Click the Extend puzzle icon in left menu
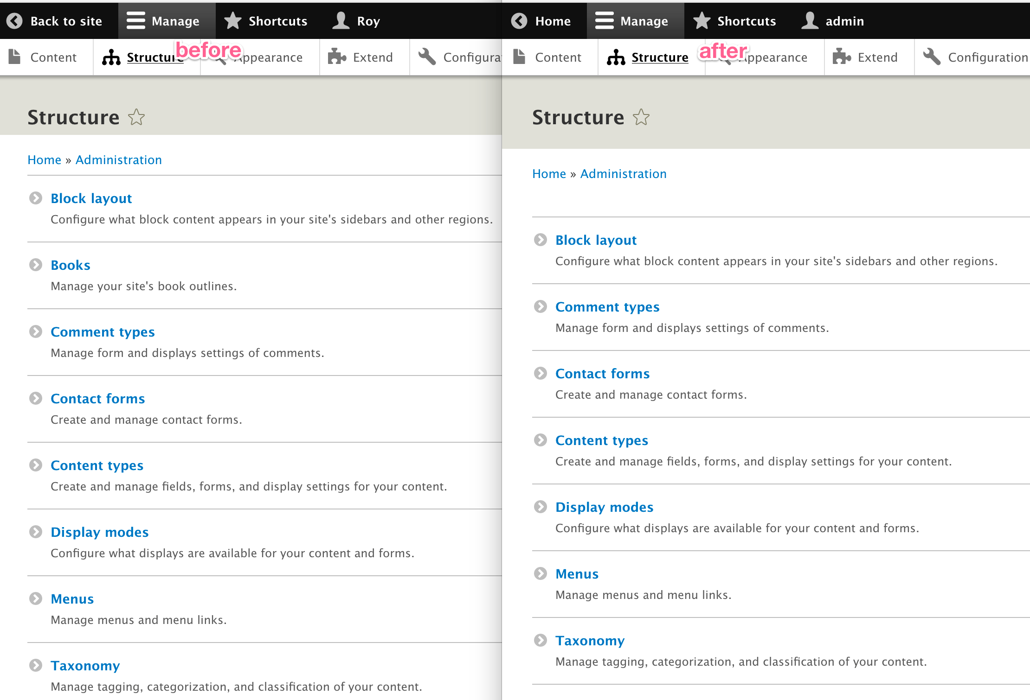Screen dimensions: 1030x700 click(x=337, y=57)
